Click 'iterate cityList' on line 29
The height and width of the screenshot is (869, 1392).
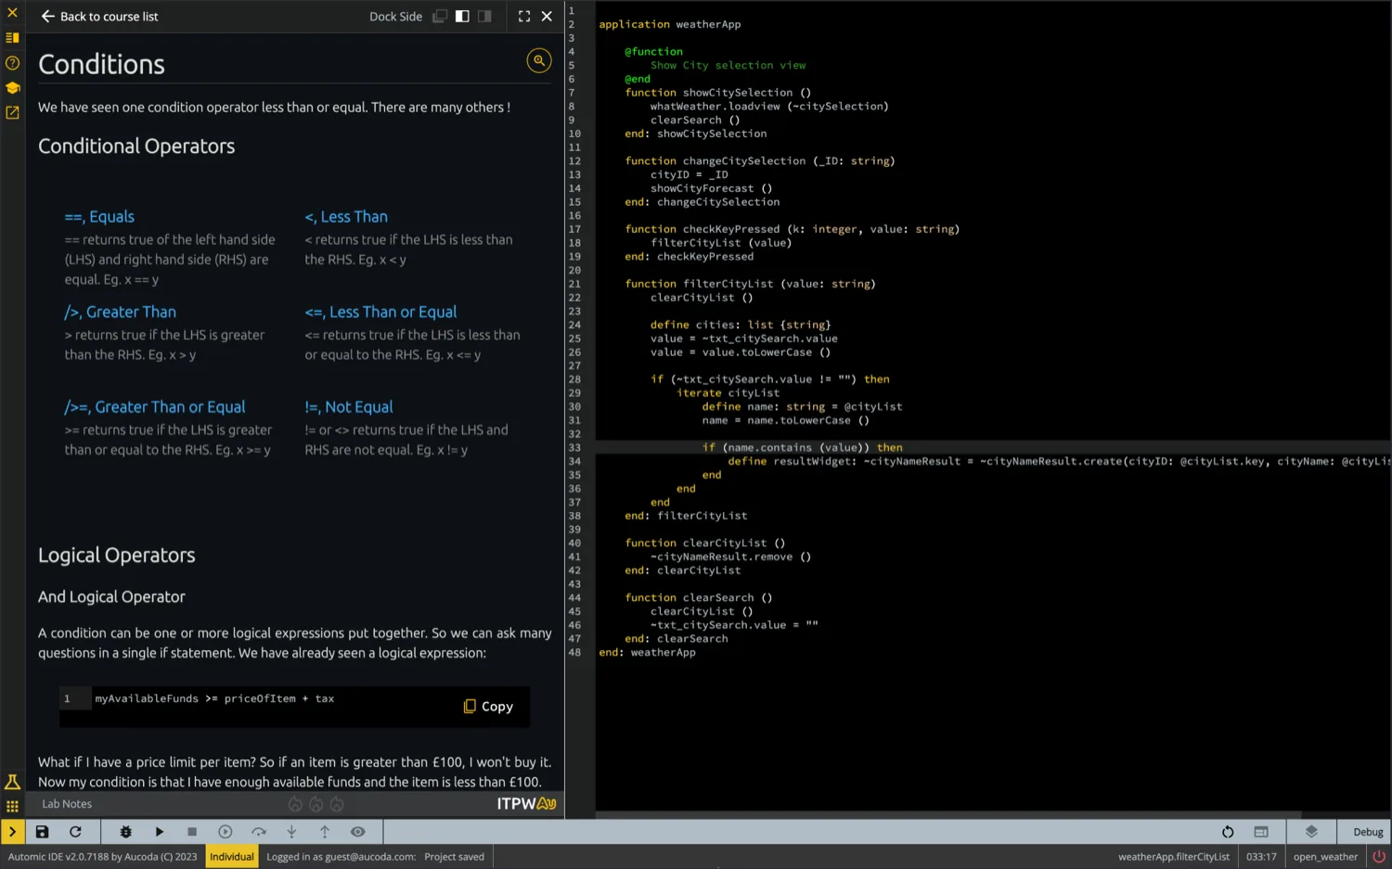coord(728,393)
